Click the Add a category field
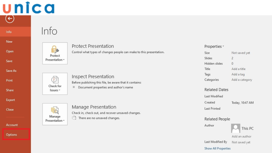 coord(242,80)
